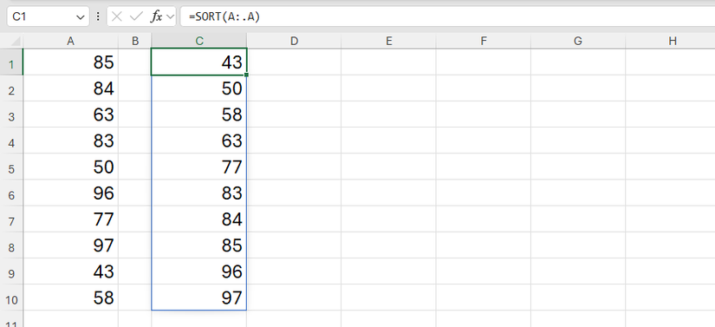This screenshot has width=715, height=327.
Task: Click cell A9 containing 43
Action: point(71,271)
